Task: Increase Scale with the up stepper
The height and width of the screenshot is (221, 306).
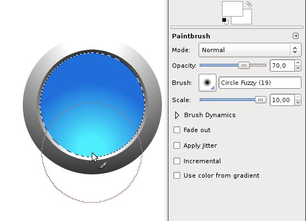Action: click(x=298, y=97)
